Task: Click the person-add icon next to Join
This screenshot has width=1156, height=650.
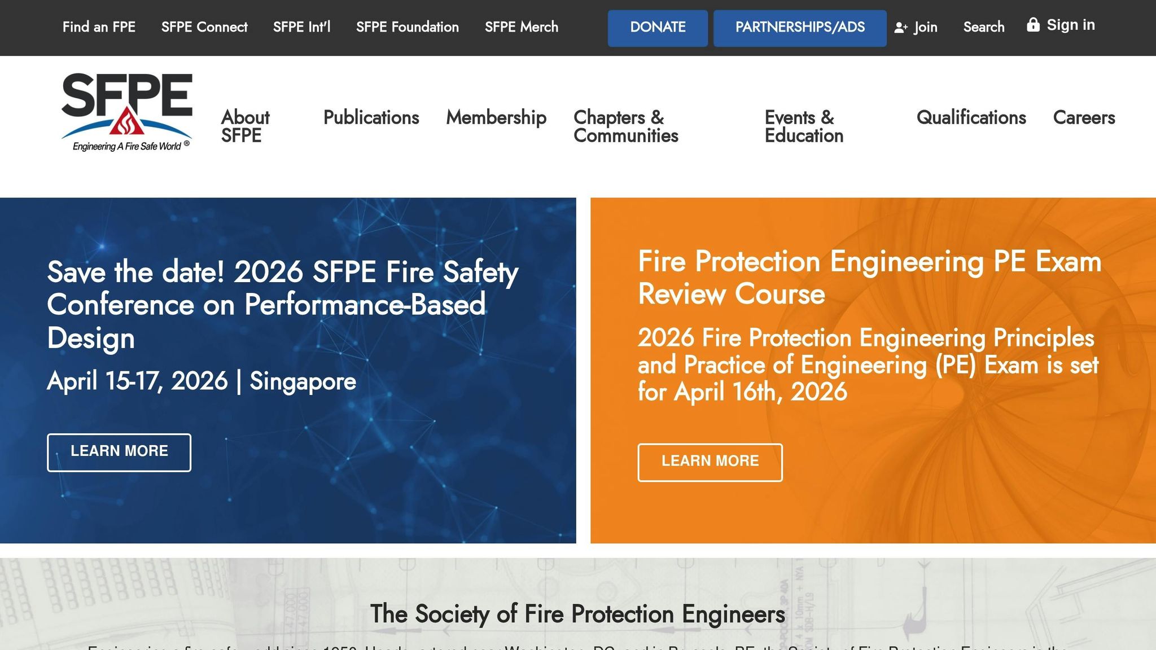Action: click(x=901, y=27)
